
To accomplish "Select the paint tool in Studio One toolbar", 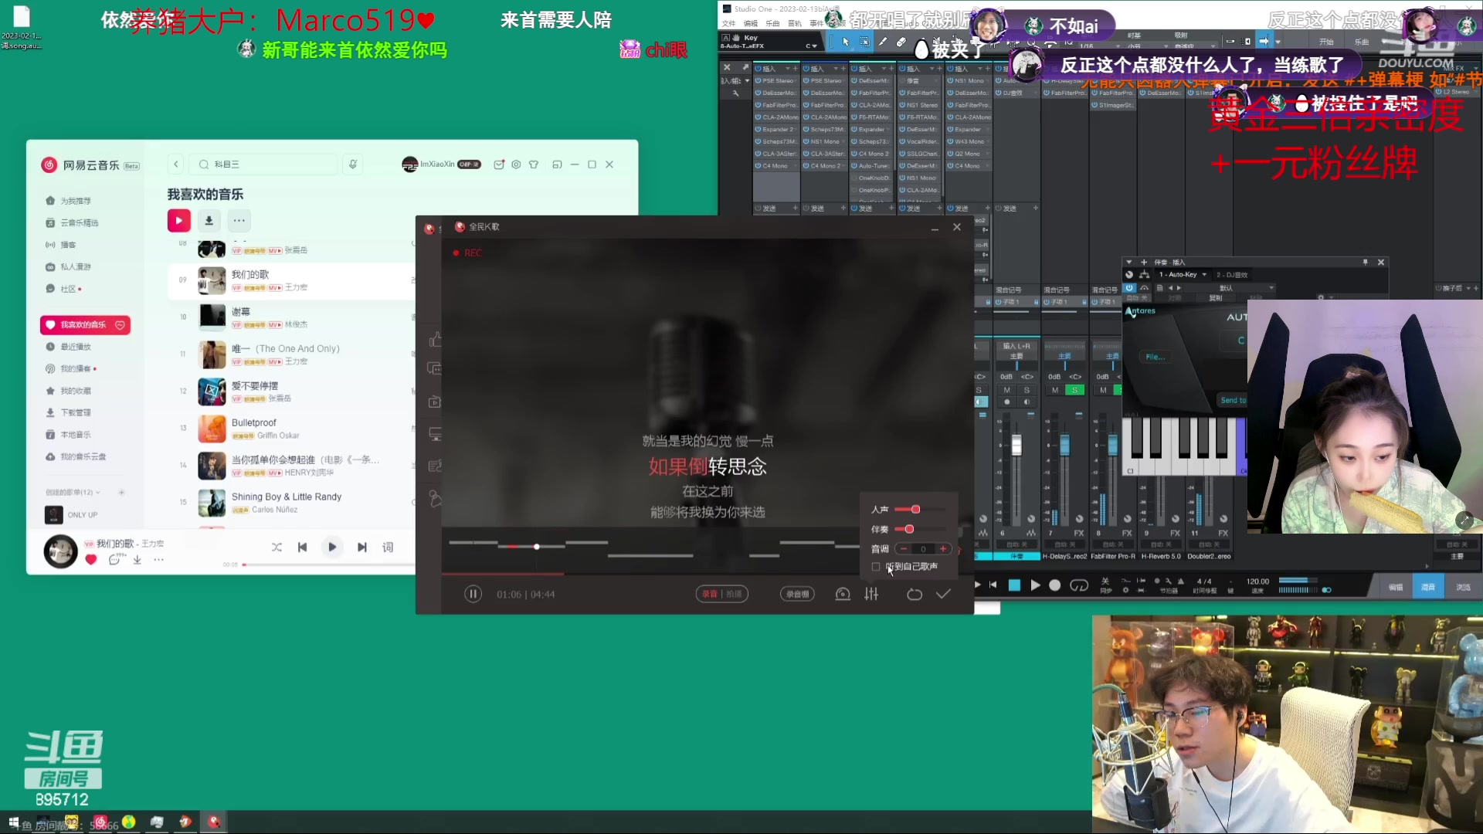I will coord(883,42).
